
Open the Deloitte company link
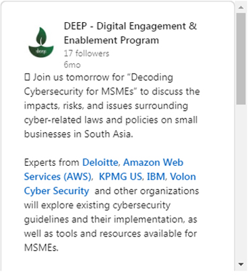[x=100, y=162]
